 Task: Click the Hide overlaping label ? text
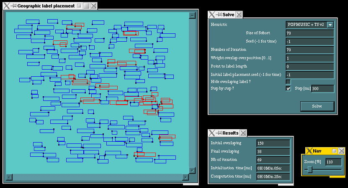(231, 82)
